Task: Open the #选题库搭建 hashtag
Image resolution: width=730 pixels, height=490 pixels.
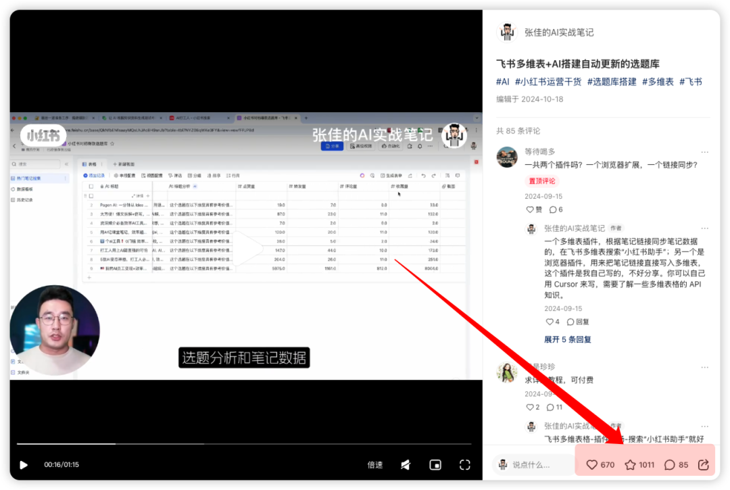Action: tap(611, 81)
